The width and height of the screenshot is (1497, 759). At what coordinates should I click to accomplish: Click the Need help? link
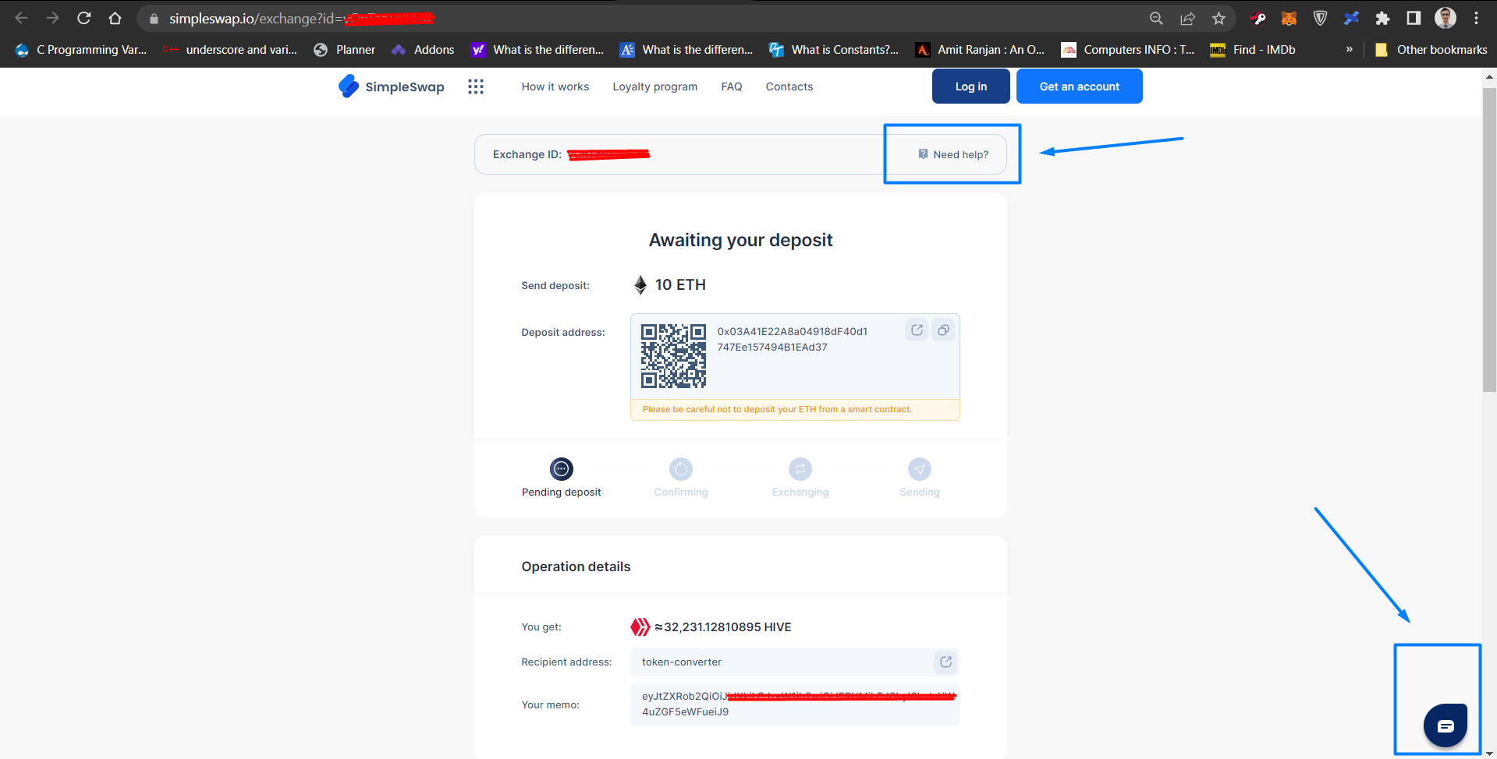[x=953, y=154]
